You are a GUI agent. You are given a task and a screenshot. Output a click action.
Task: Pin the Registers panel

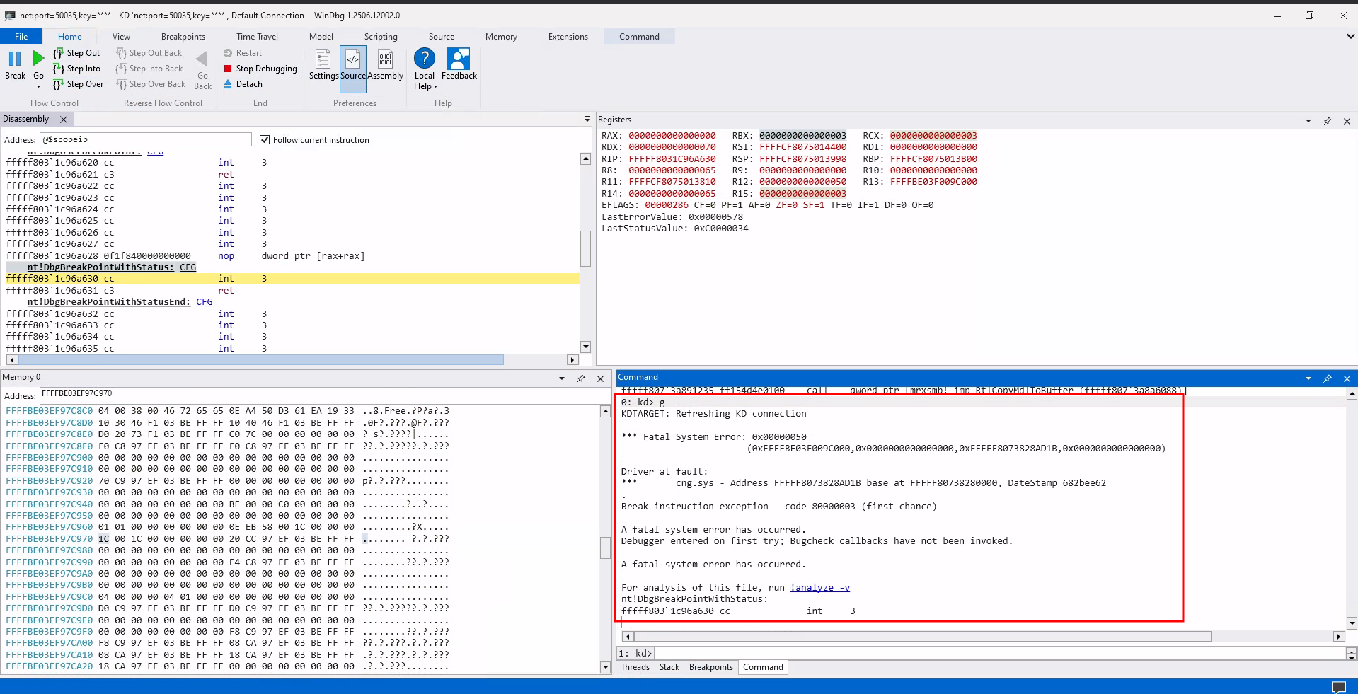[x=1328, y=121]
